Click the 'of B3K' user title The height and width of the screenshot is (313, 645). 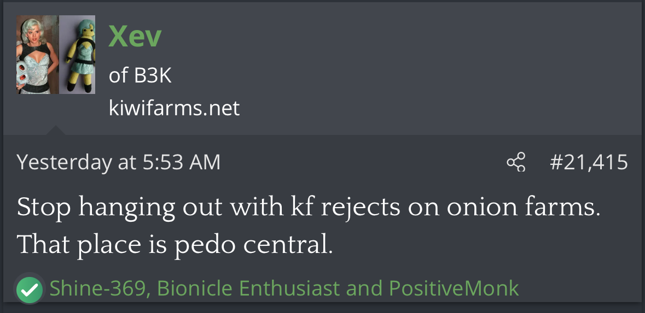tap(140, 75)
